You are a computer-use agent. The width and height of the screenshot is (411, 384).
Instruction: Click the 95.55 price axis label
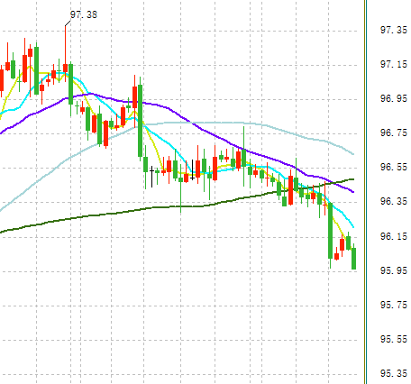pos(394,339)
